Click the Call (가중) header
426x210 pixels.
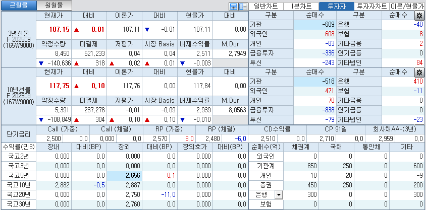point(63,129)
